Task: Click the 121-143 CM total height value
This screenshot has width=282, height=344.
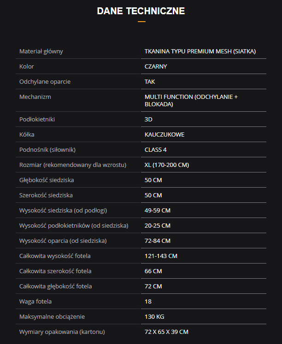Action: tap(161, 256)
